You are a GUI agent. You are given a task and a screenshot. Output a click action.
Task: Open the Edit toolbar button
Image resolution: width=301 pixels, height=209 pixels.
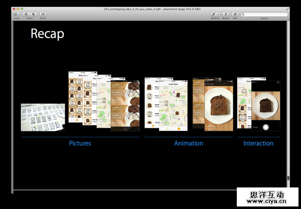(x=235, y=14)
